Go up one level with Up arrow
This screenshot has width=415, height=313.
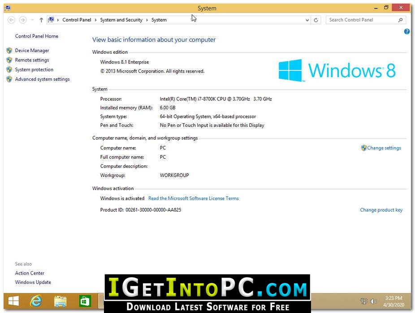point(41,20)
